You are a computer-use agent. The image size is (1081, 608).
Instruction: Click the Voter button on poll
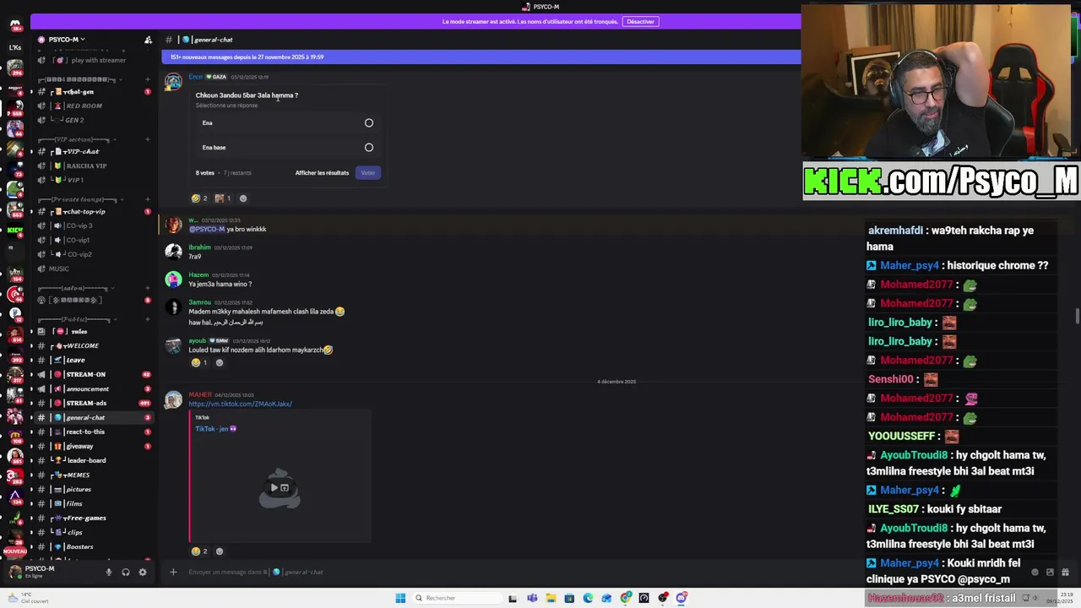coord(367,173)
